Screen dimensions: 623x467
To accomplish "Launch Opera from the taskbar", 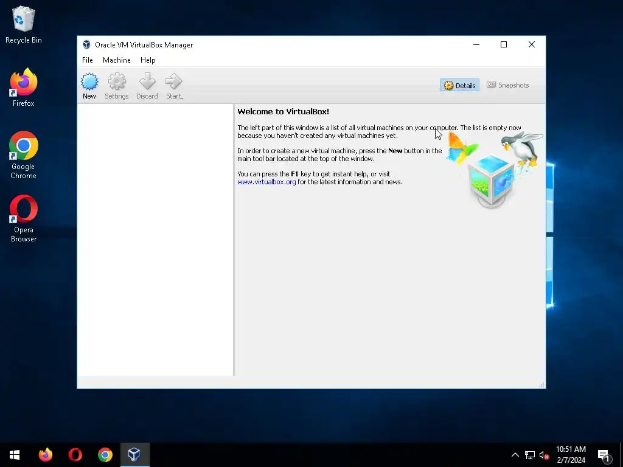I will (75, 455).
